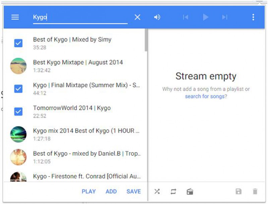Toggle shuffle mode for the stream
The image size is (268, 204).
click(157, 192)
